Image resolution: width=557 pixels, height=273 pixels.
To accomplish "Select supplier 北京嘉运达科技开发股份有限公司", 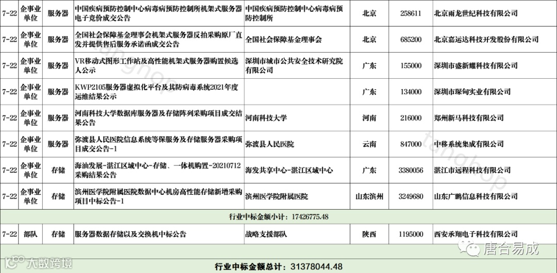I will pyautogui.click(x=486, y=40).
